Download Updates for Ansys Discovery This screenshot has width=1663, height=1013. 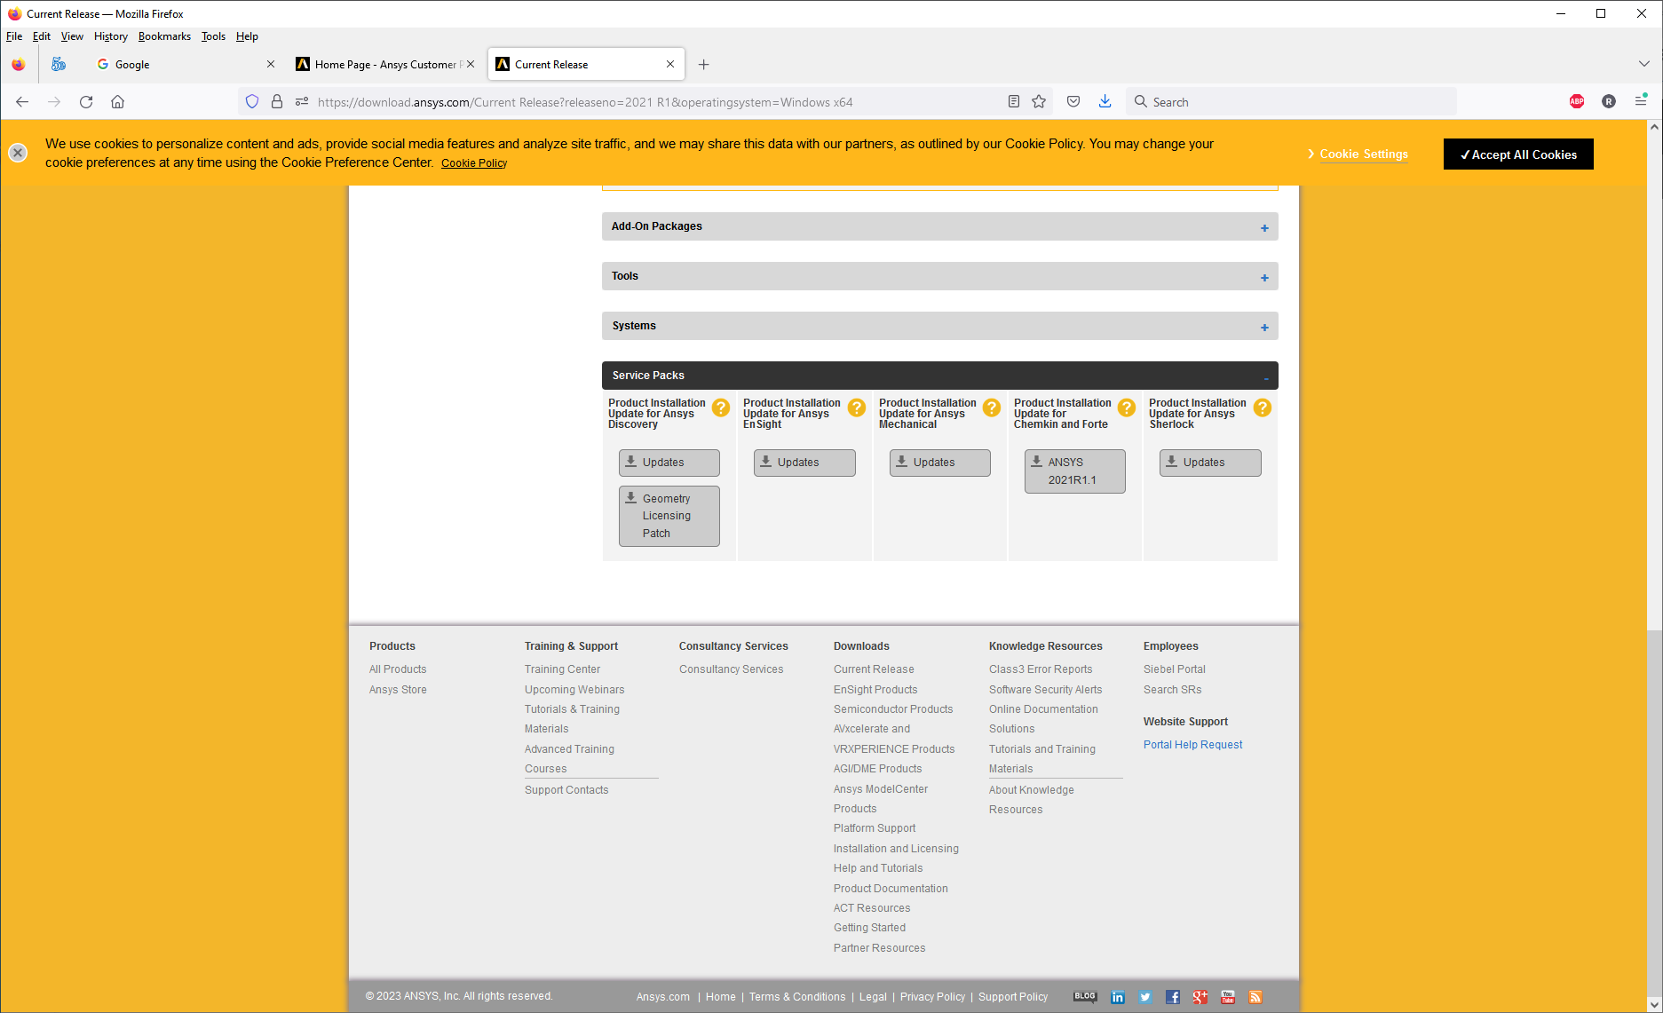(x=669, y=463)
